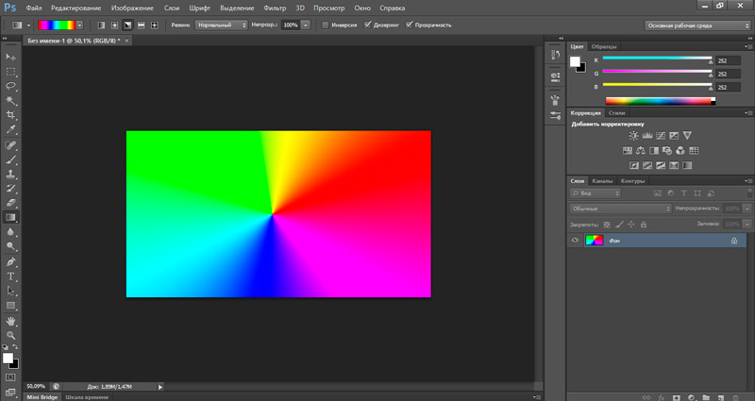Select the Zoom magnifier tool

[x=11, y=335]
